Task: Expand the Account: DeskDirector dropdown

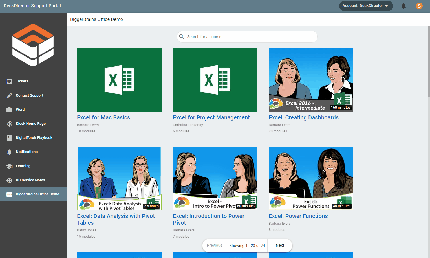Action: click(366, 6)
